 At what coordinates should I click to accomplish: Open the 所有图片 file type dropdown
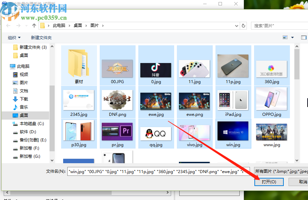coord(281,171)
